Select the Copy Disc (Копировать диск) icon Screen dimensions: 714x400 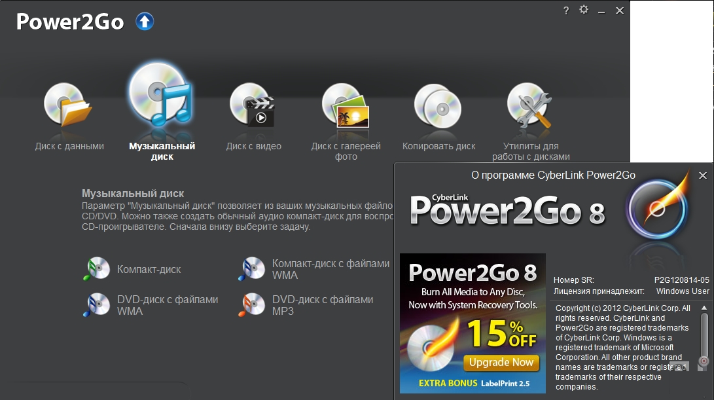pos(438,105)
